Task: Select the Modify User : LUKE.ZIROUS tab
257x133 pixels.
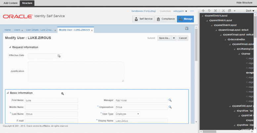Action: tap(74, 30)
